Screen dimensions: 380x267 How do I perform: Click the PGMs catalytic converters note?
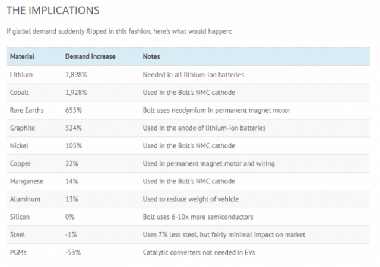(x=200, y=253)
